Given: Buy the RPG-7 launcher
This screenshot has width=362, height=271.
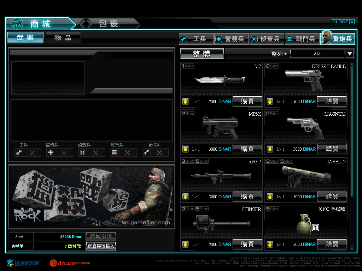Looking at the screenshot, I should point(247,197).
